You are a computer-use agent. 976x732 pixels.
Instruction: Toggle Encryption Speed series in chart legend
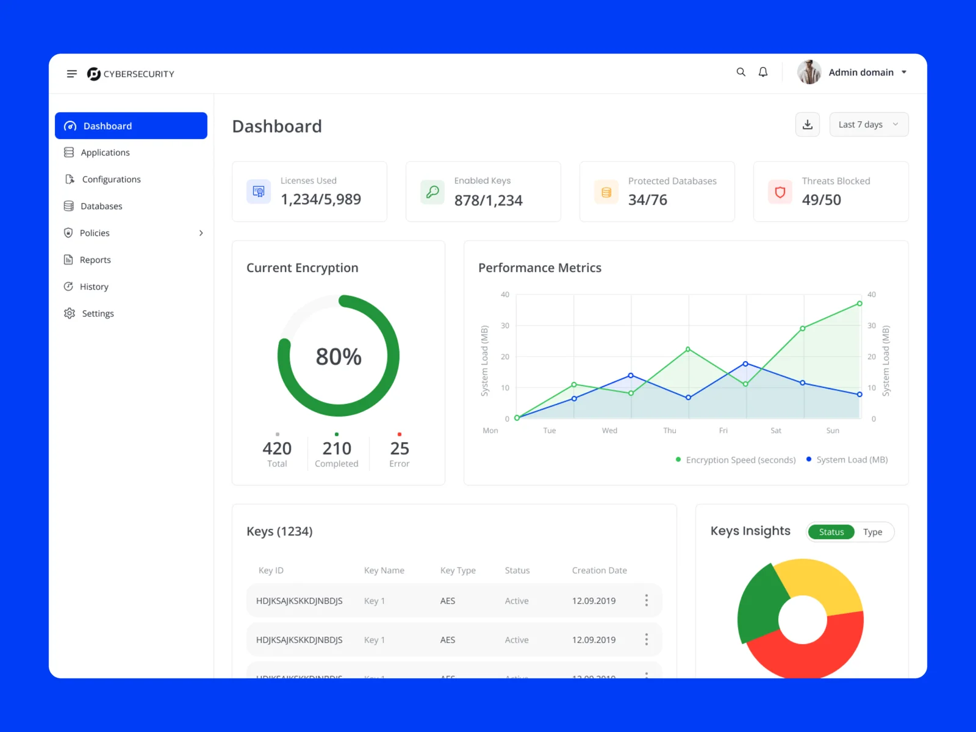click(x=736, y=460)
